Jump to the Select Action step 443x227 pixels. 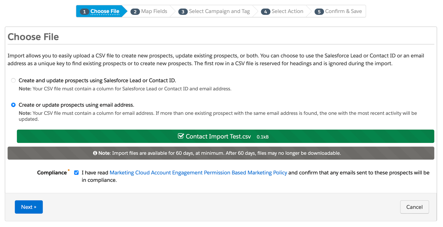pyautogui.click(x=287, y=11)
